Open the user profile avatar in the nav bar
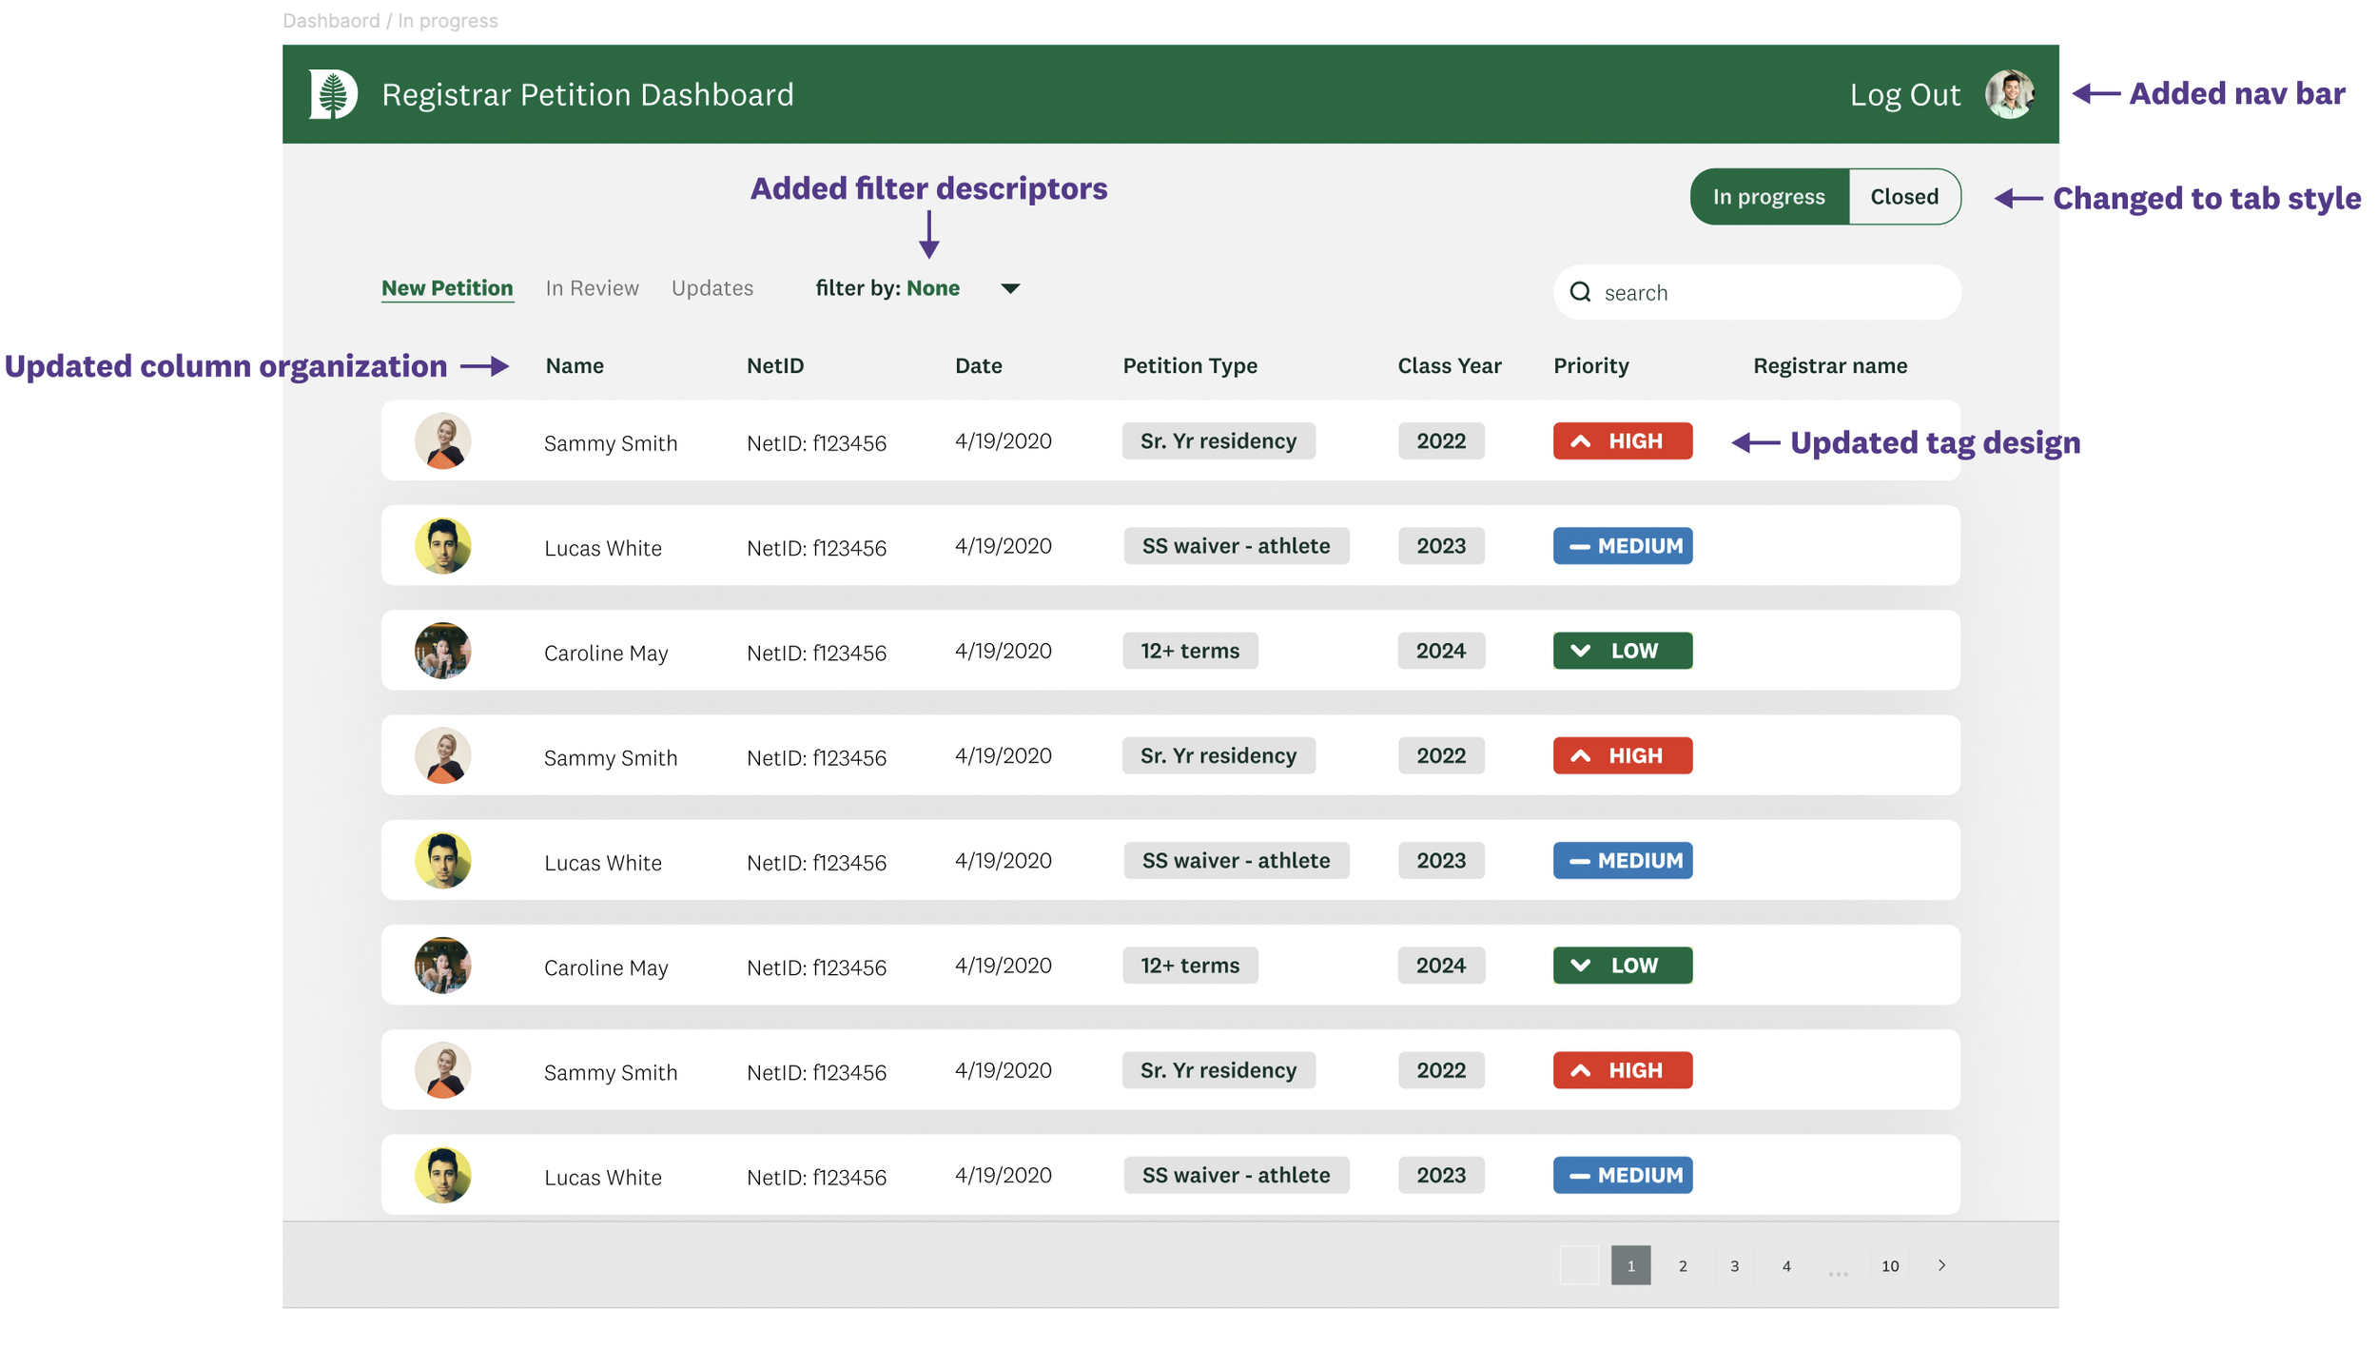The width and height of the screenshot is (2378, 1348). pos(2008,94)
